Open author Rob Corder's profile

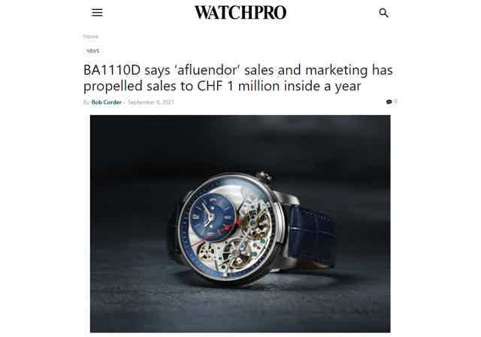click(x=107, y=102)
